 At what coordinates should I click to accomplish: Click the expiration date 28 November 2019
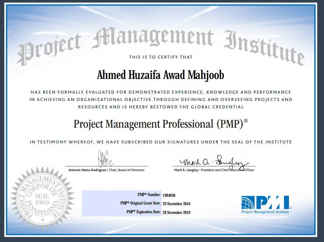(x=176, y=213)
